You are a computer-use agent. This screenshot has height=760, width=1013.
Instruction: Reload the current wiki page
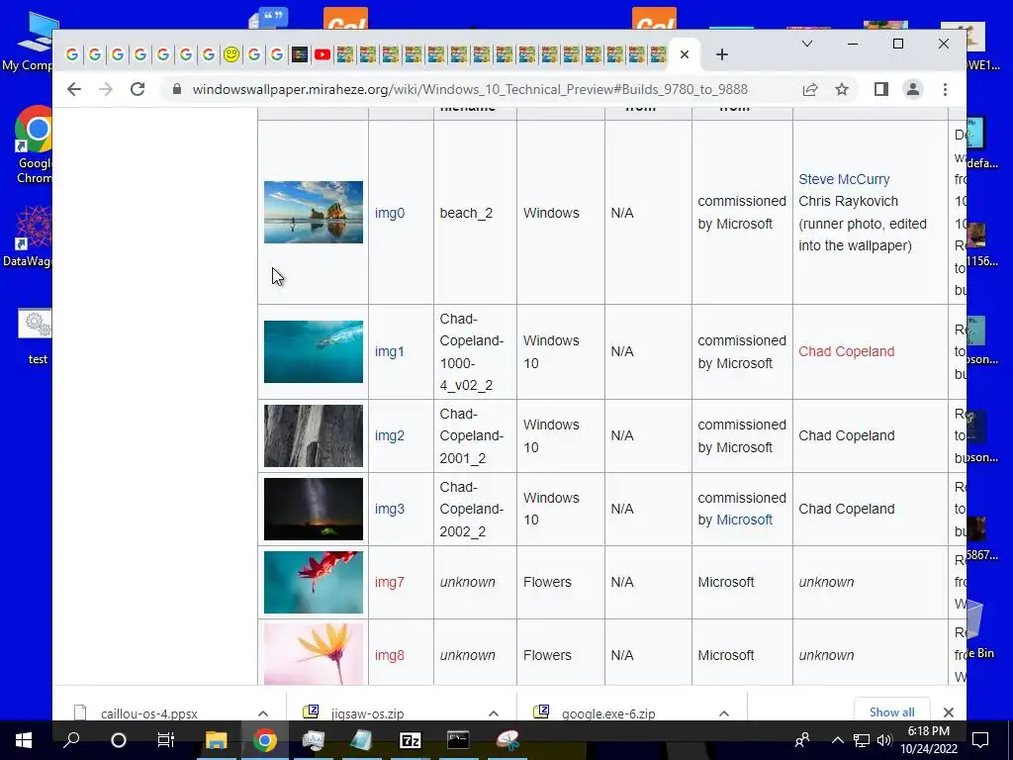pyautogui.click(x=137, y=89)
